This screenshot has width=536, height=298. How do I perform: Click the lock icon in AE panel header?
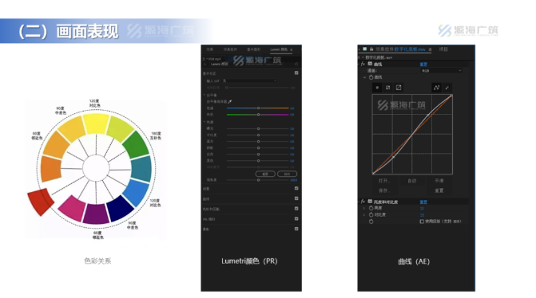tap(371, 49)
